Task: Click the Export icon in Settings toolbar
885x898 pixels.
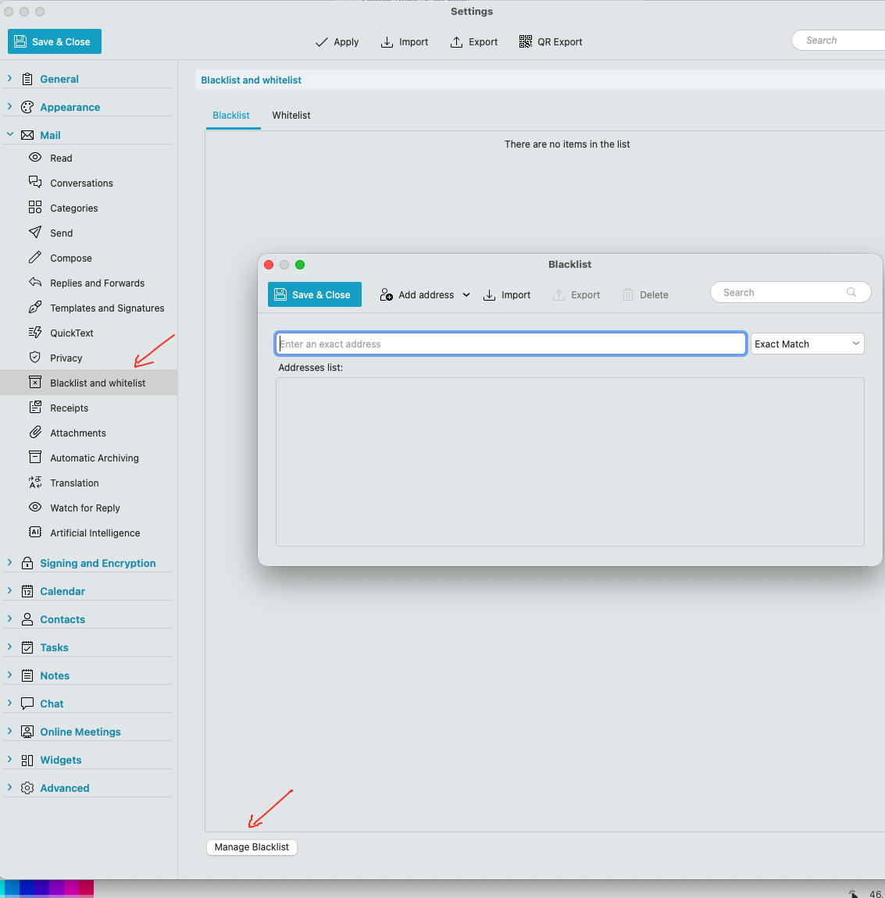Action: [457, 42]
